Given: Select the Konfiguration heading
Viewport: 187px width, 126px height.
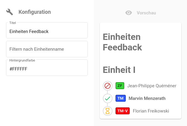Looking at the screenshot, I should click(x=35, y=12).
